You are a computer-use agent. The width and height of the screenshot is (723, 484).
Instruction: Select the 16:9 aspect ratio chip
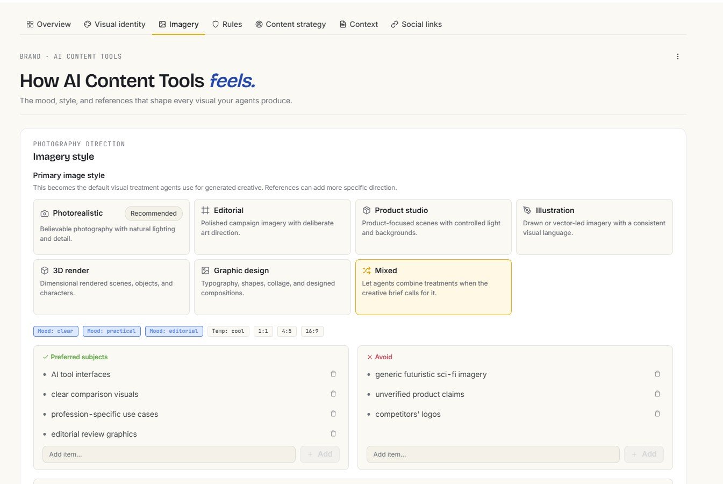click(312, 331)
